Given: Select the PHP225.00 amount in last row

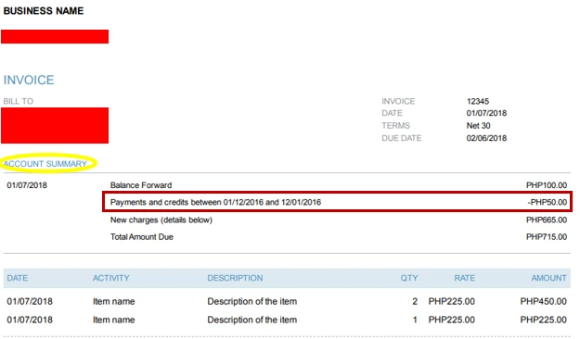Looking at the screenshot, I should (544, 320).
